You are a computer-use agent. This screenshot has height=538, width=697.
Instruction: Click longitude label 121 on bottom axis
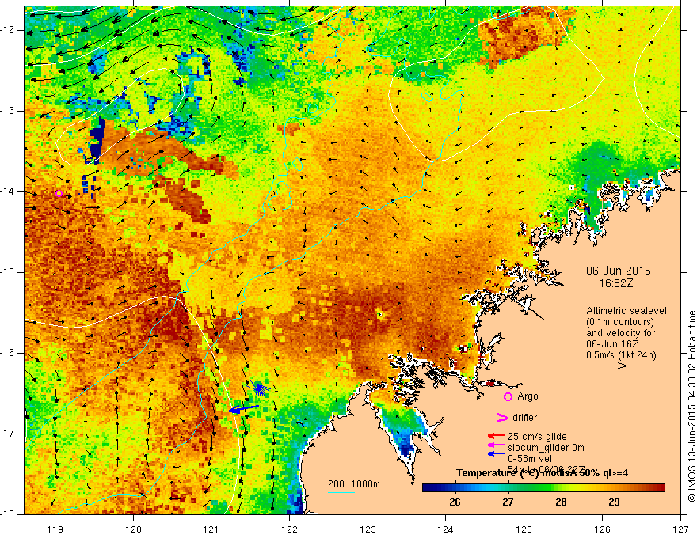[211, 529]
